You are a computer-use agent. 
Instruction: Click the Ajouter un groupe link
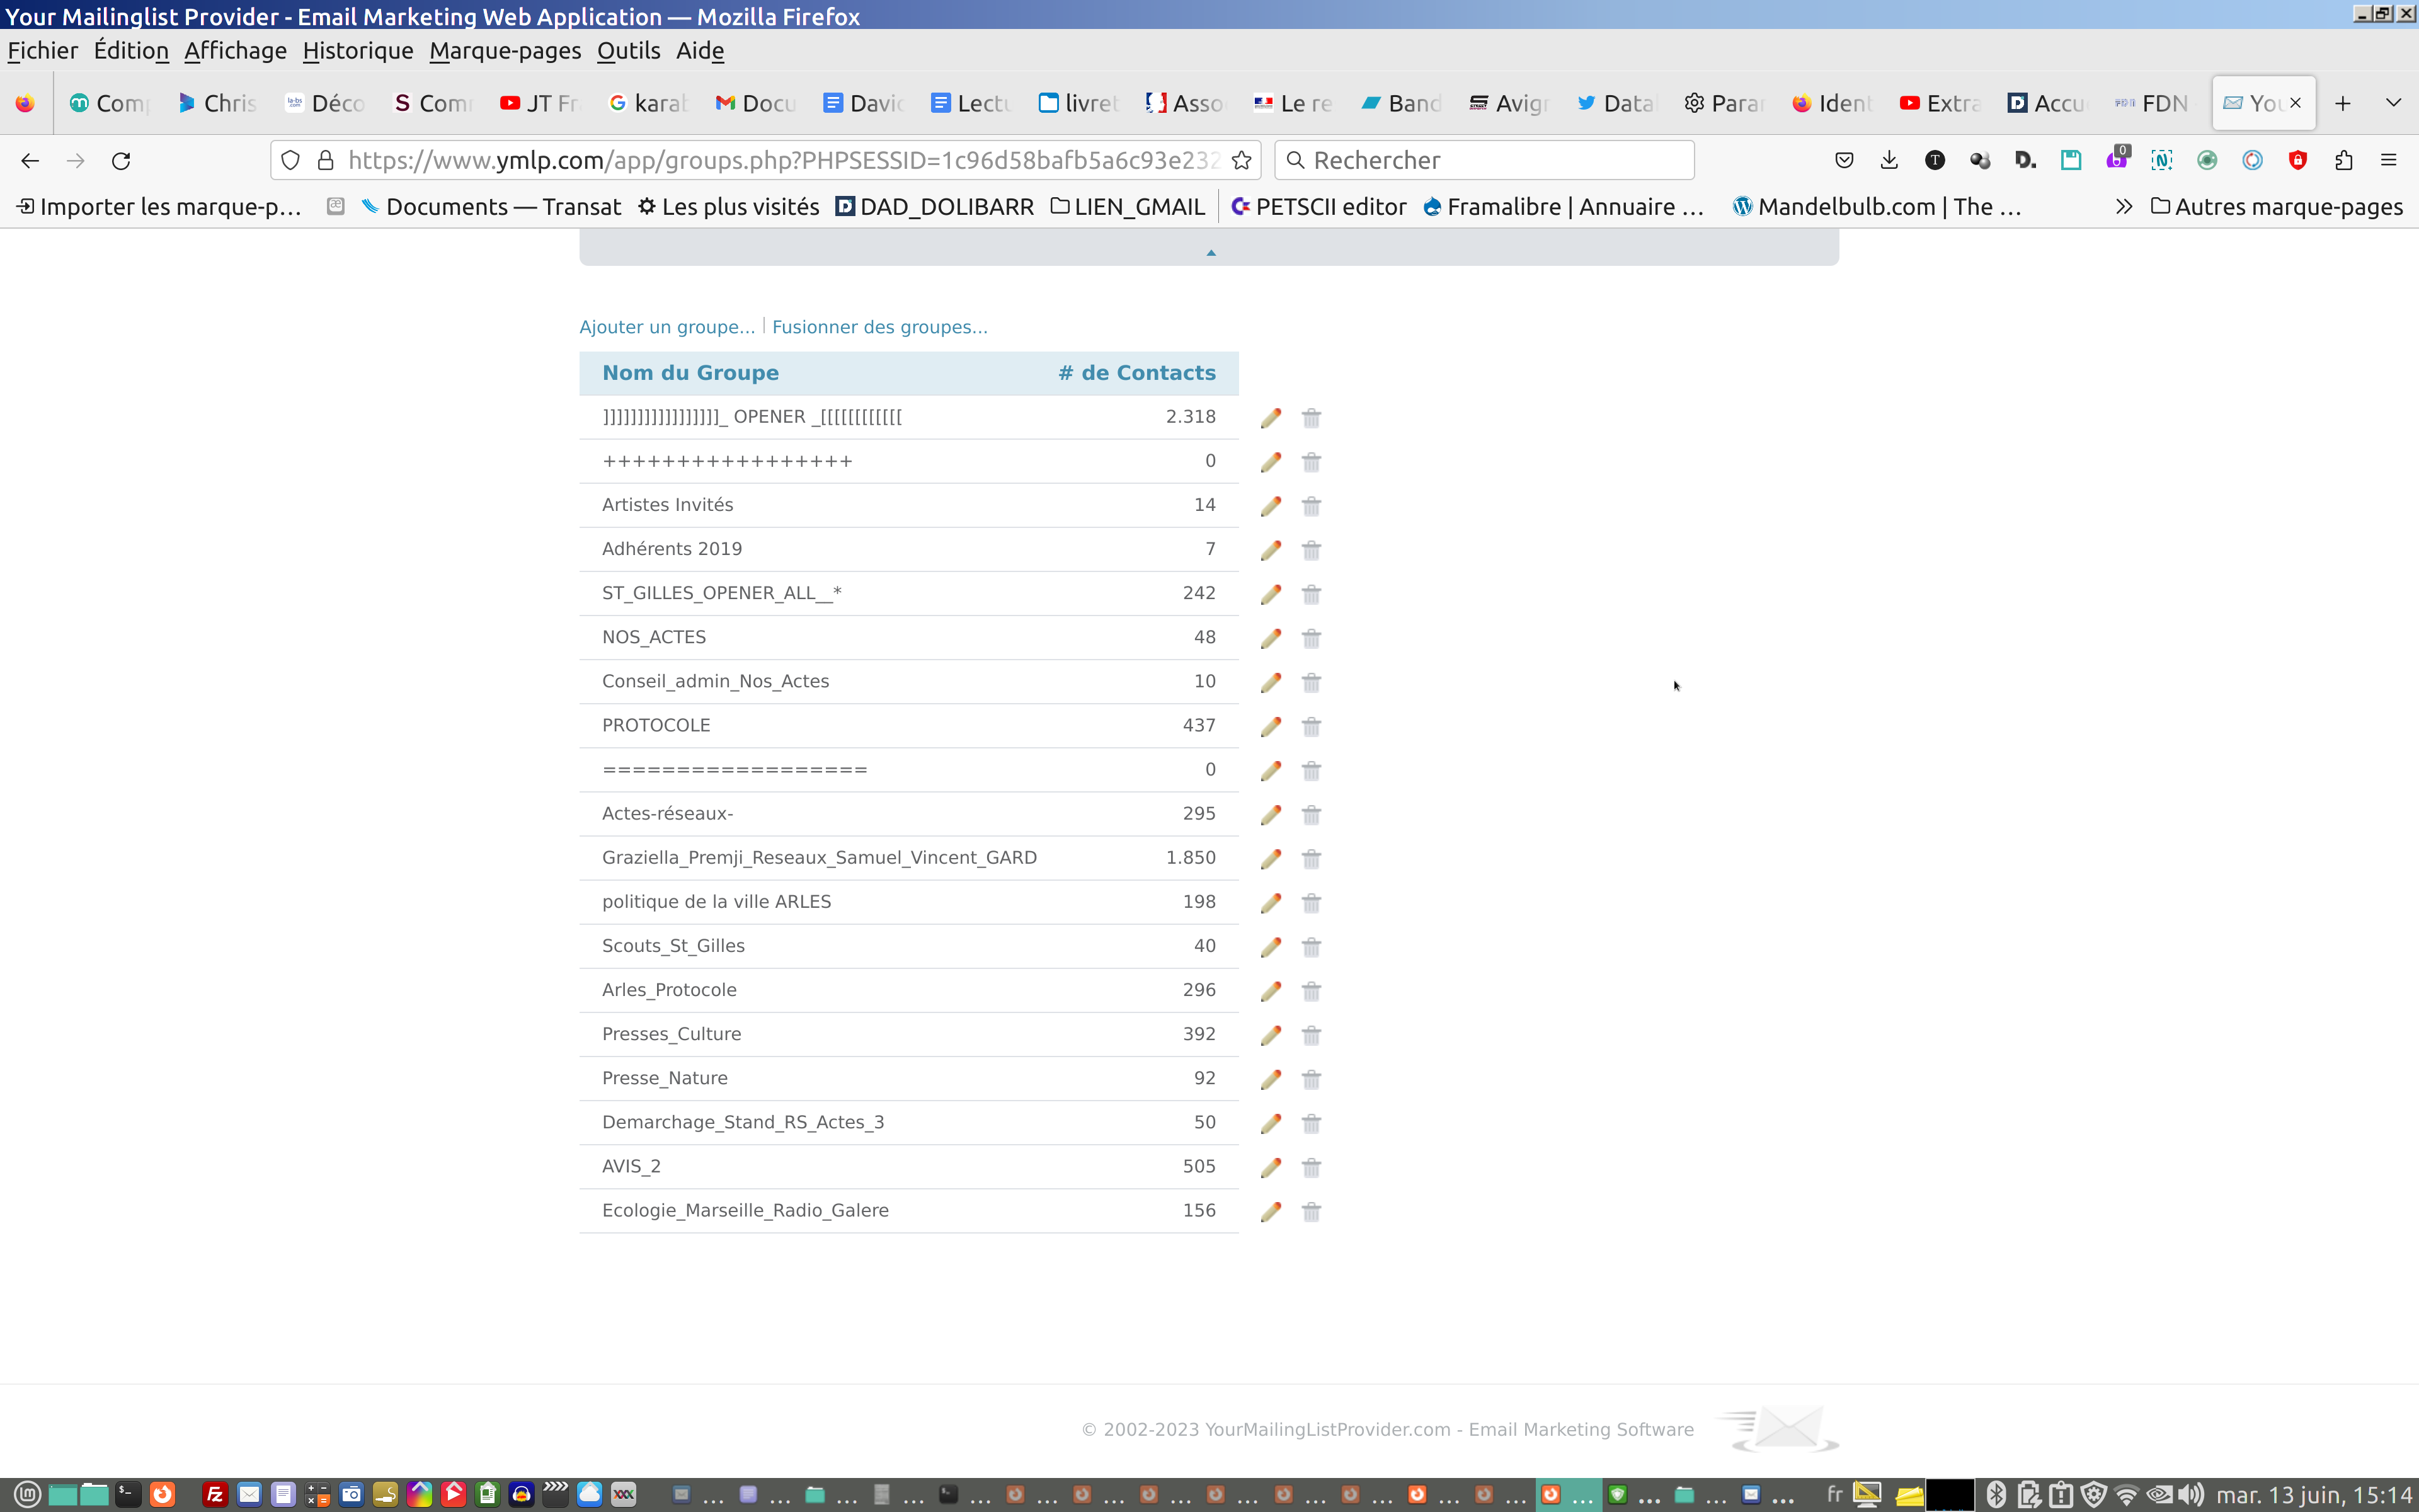(x=666, y=327)
